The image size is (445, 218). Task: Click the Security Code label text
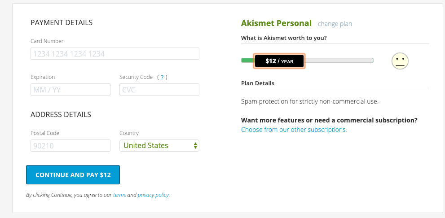(x=136, y=77)
